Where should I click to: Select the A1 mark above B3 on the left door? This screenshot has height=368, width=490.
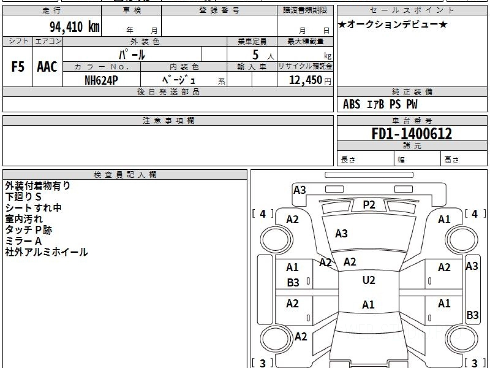(x=292, y=267)
